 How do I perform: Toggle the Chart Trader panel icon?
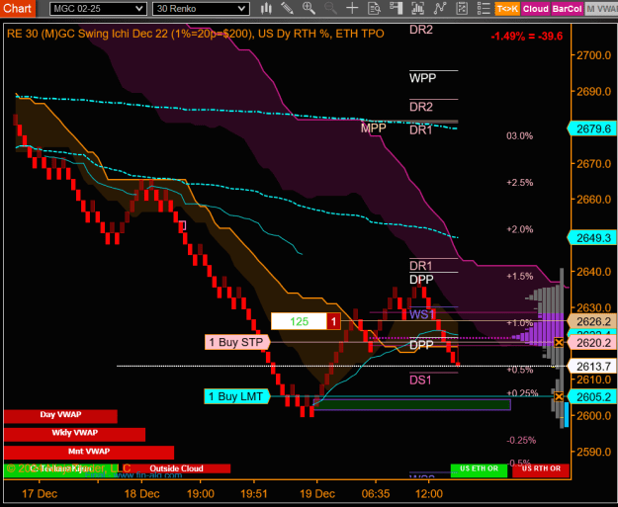pos(396,8)
